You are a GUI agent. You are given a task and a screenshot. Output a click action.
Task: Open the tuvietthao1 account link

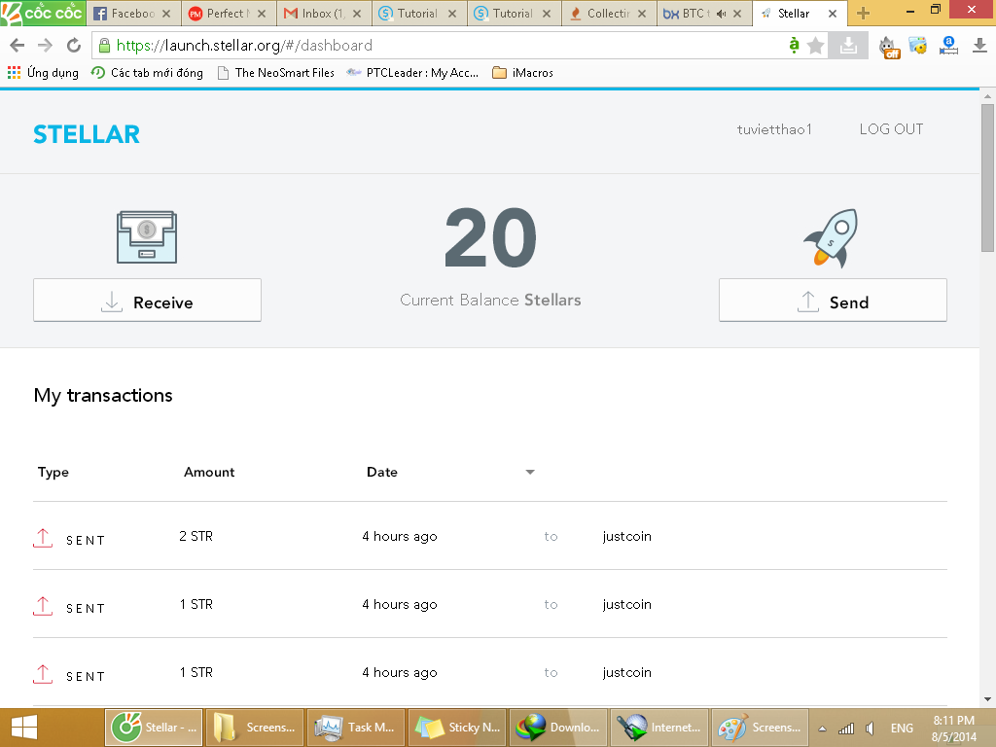click(x=774, y=129)
